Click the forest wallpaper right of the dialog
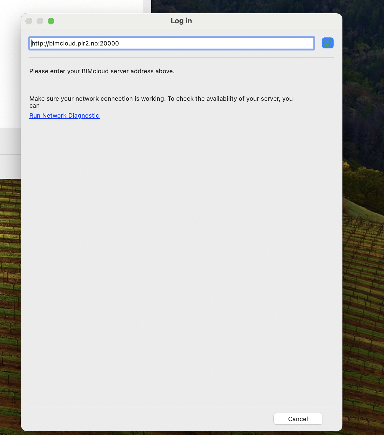Image resolution: width=384 pixels, height=435 pixels. tap(363, 83)
